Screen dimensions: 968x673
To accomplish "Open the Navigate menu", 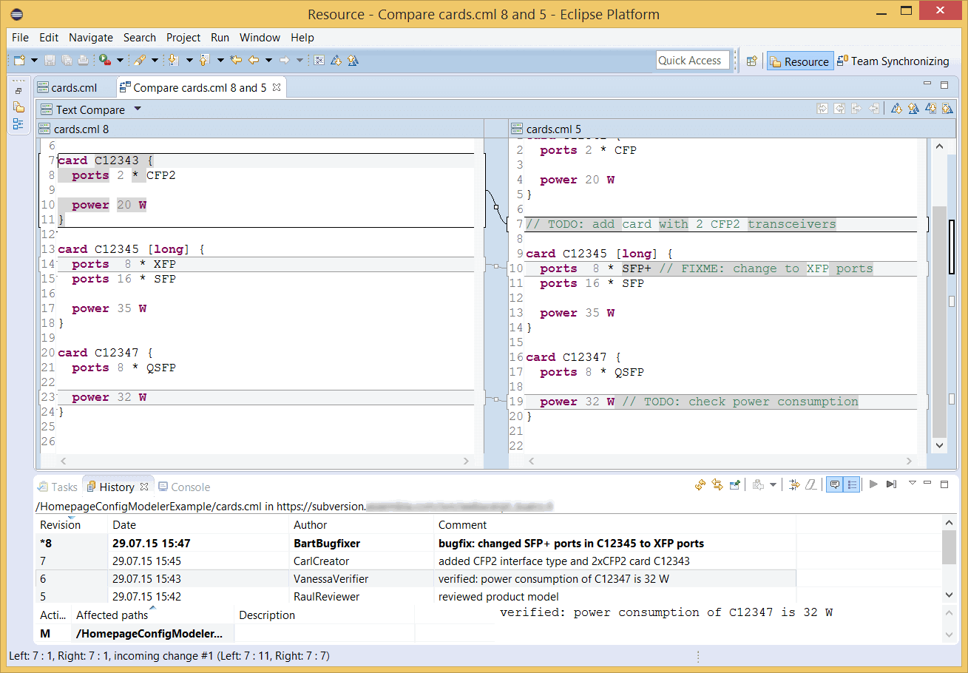I will click(x=90, y=38).
